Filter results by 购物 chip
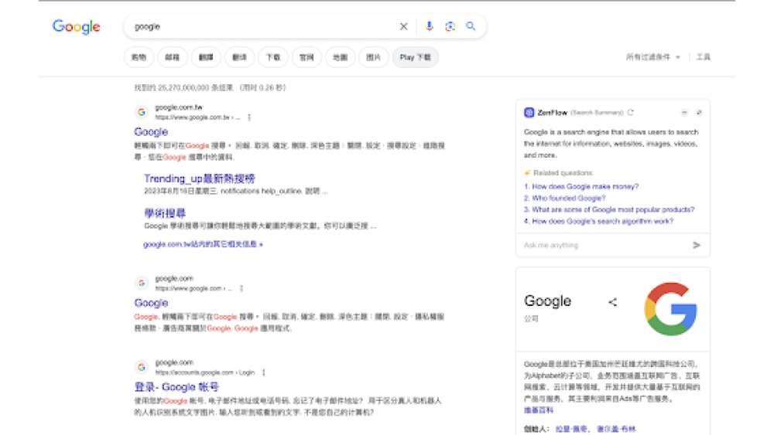Screen dimensions: 774x435 point(139,57)
